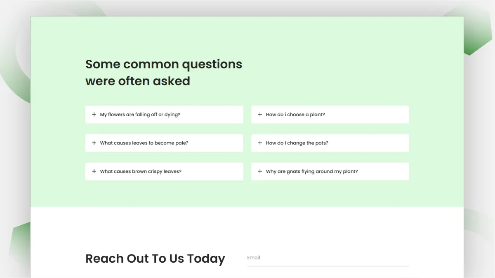Click plus icon next to change the pots
The height and width of the screenshot is (278, 495).
point(260,143)
